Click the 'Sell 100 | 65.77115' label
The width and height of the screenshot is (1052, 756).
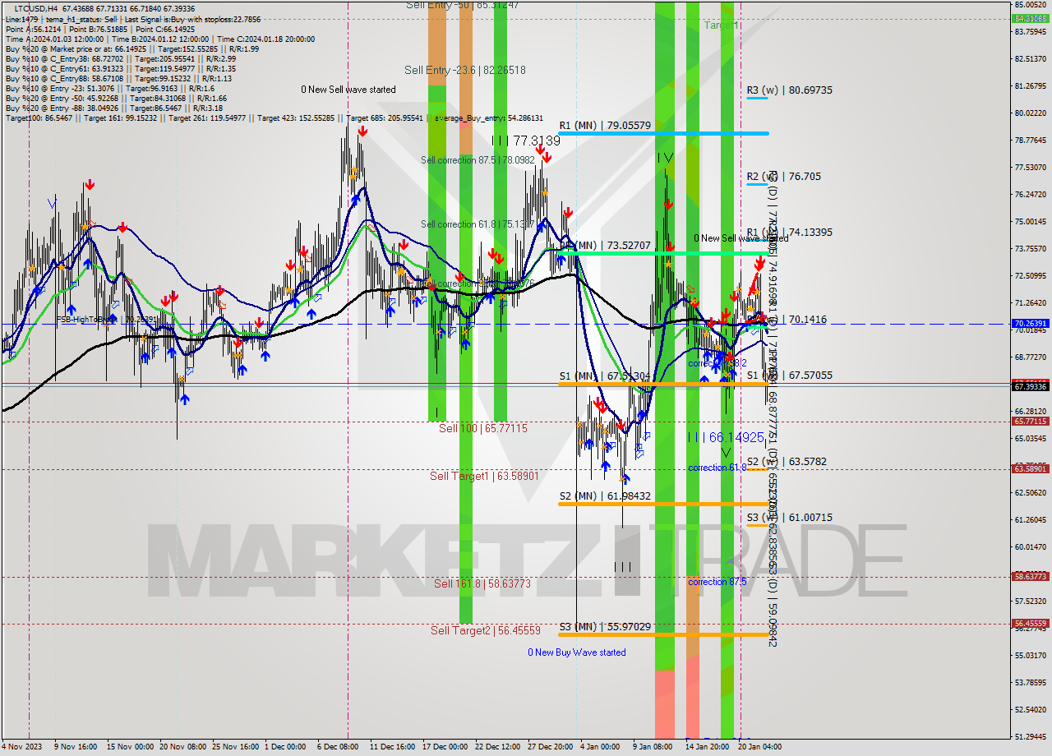click(483, 428)
